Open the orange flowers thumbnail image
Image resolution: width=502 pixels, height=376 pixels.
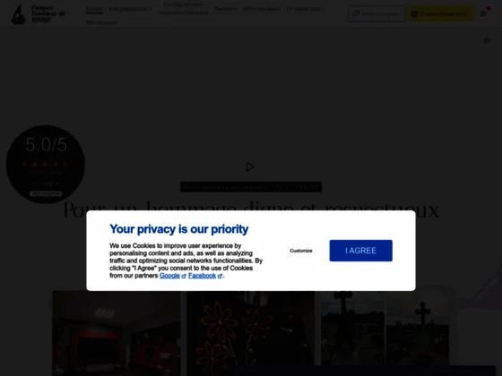[x=250, y=333]
